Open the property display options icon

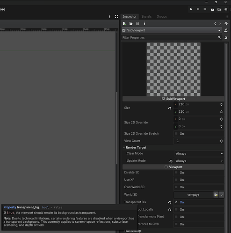226,38
